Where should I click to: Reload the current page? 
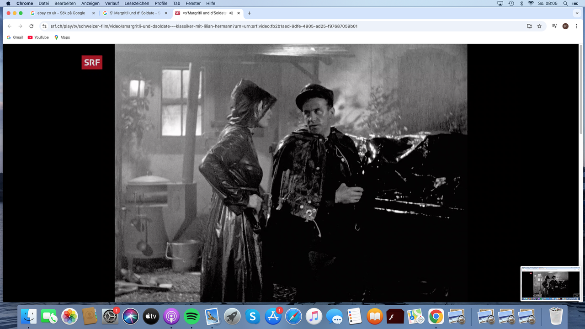pyautogui.click(x=31, y=26)
